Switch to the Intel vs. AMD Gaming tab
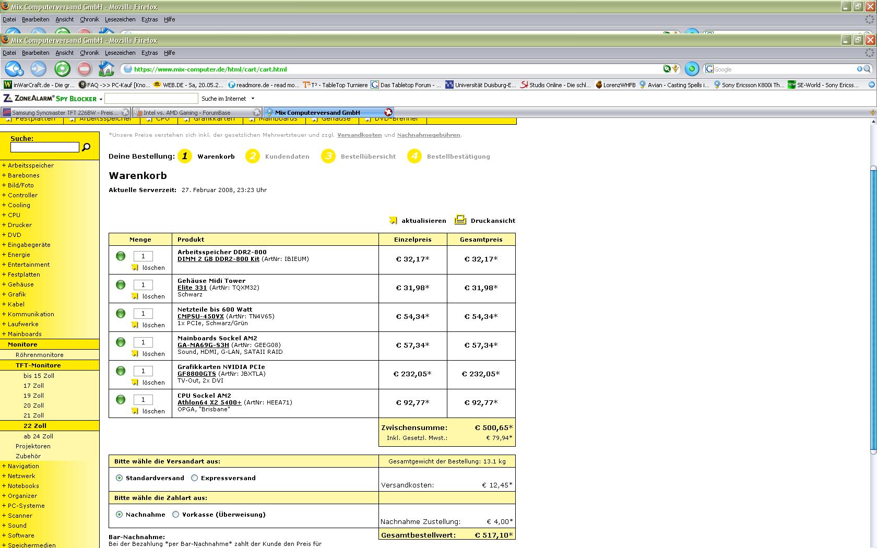This screenshot has height=548, width=877. (x=197, y=112)
